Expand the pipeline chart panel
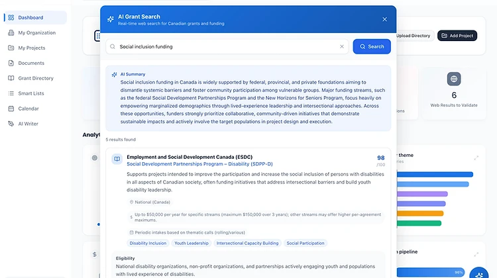The width and height of the screenshot is (497, 278). click(476, 254)
